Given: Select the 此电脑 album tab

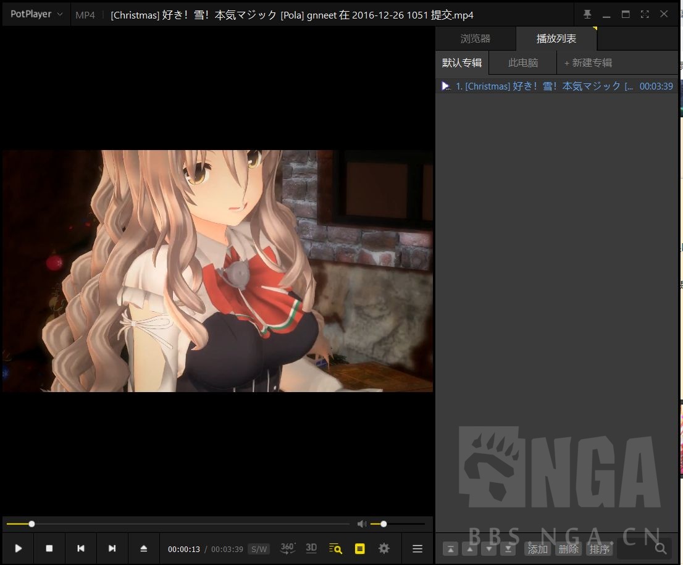Looking at the screenshot, I should pyautogui.click(x=523, y=63).
